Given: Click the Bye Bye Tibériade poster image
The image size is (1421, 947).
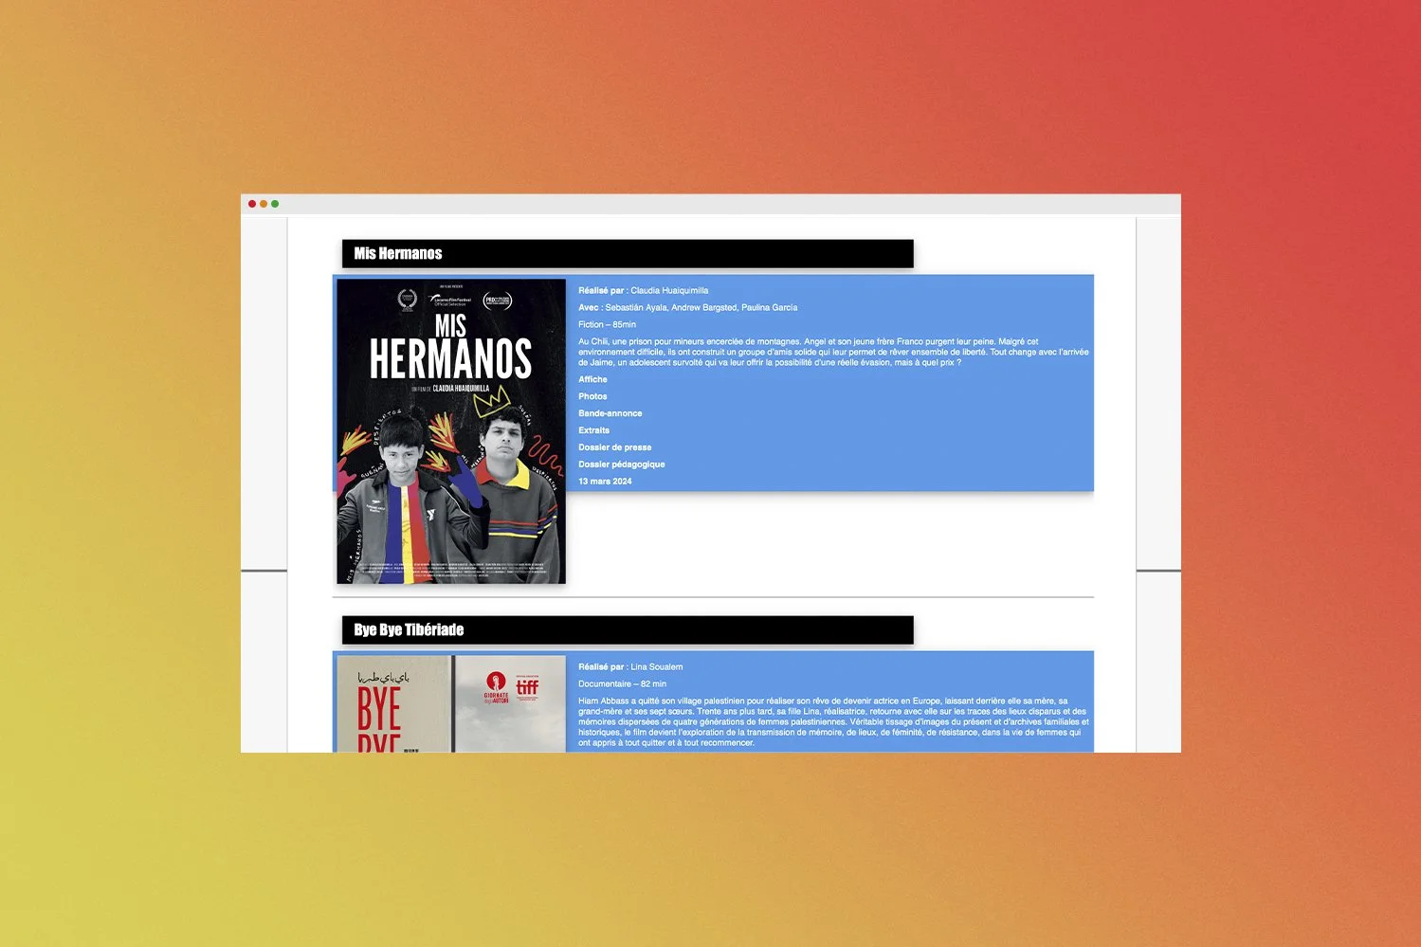Looking at the screenshot, I should pos(451,704).
